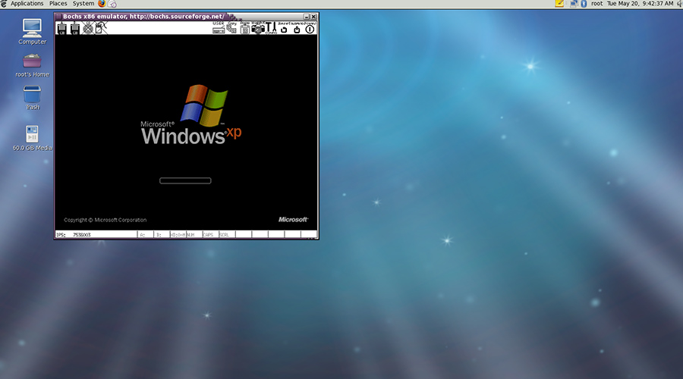The image size is (683, 379).
Task: Click the A: drive status indicator
Action: coord(146,234)
